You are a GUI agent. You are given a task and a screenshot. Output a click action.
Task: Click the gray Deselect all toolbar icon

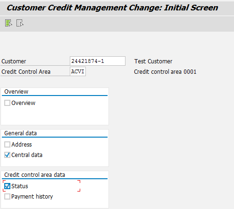pyautogui.click(x=20, y=23)
